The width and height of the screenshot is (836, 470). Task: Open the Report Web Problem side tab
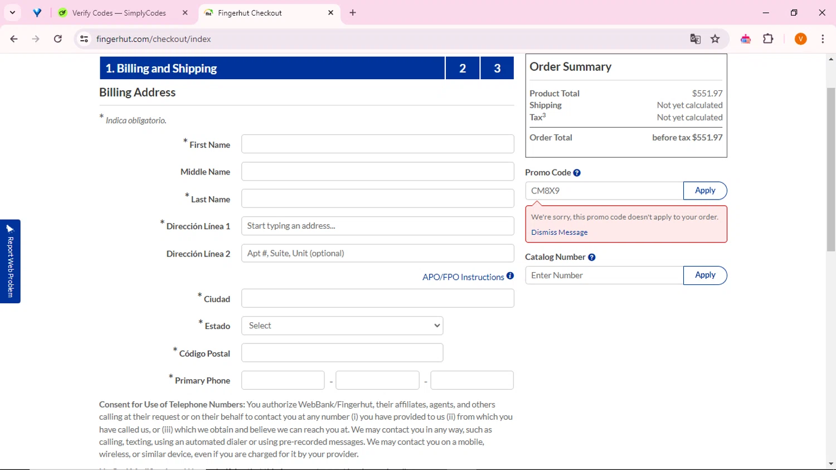(x=10, y=261)
